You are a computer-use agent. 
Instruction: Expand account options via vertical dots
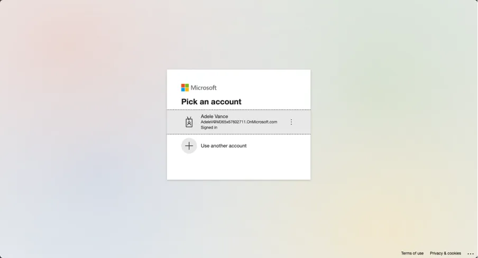[x=291, y=122]
